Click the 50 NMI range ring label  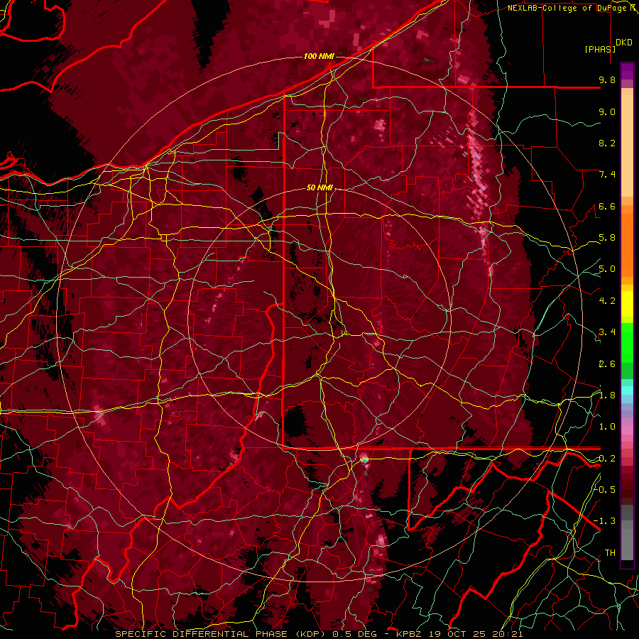point(319,188)
